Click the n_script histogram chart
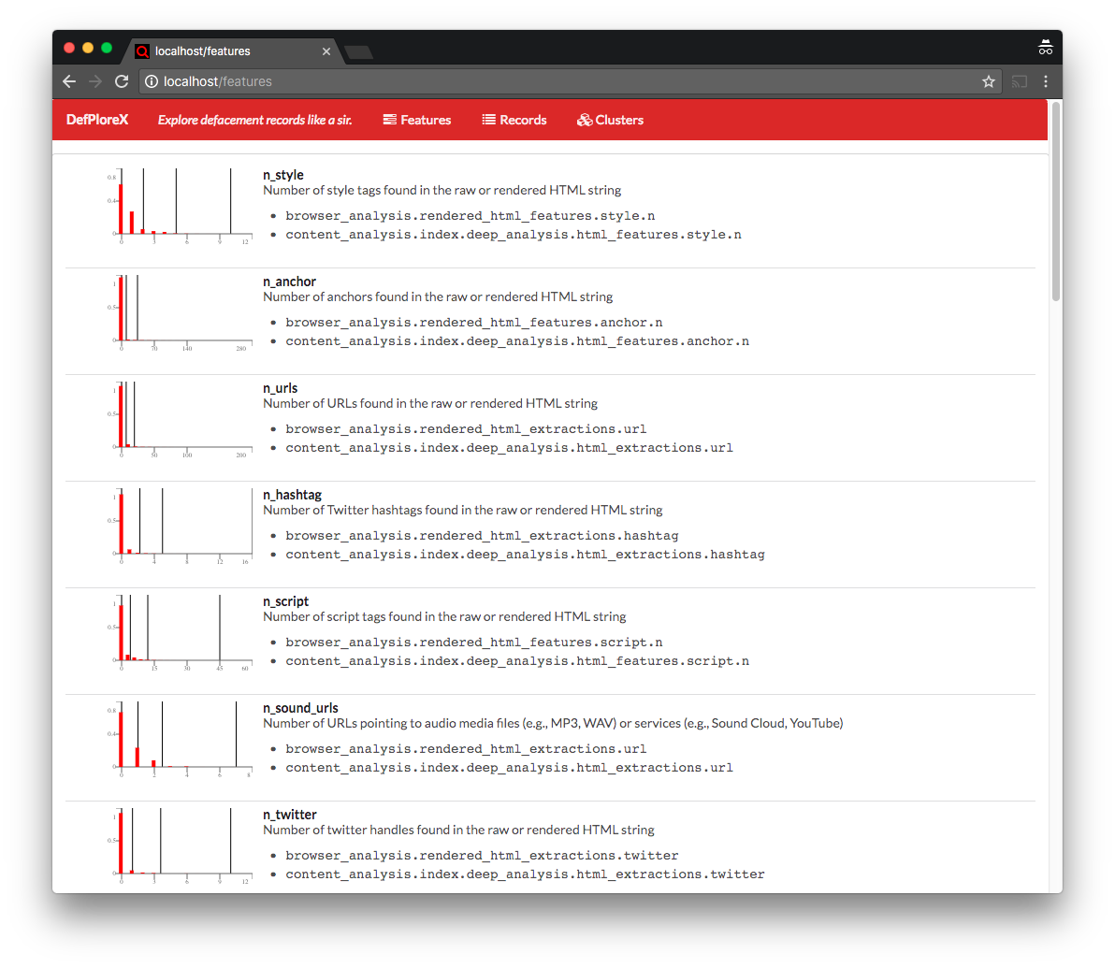1115x968 pixels. (179, 633)
